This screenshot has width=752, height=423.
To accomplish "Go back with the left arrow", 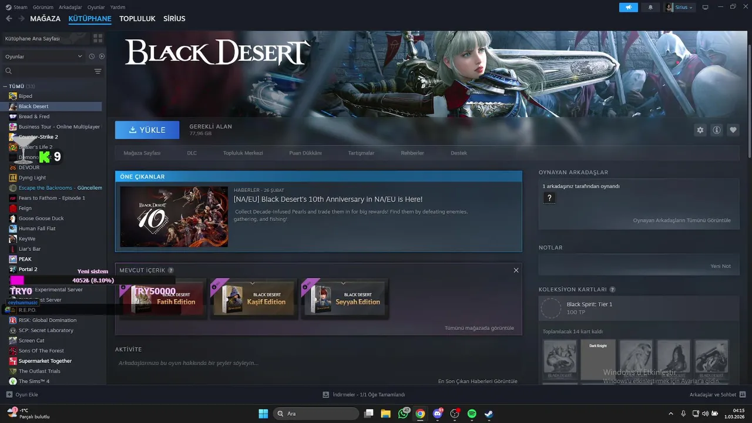I will click(9, 19).
